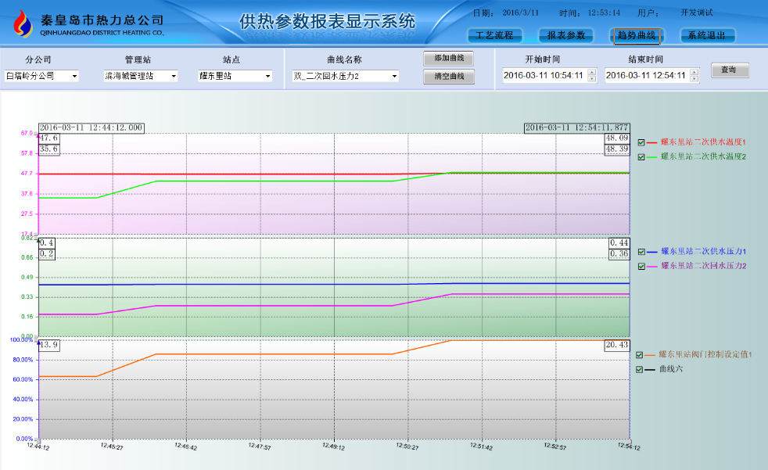Click the 添加曲线 button
Screen dimensions: 768x470
pos(449,58)
